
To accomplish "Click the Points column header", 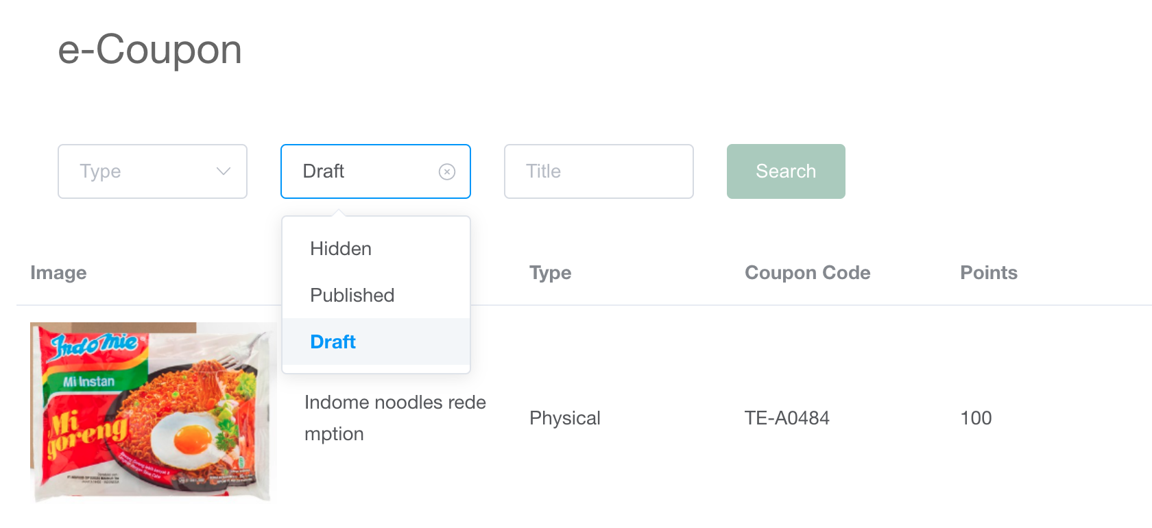I will [x=988, y=273].
